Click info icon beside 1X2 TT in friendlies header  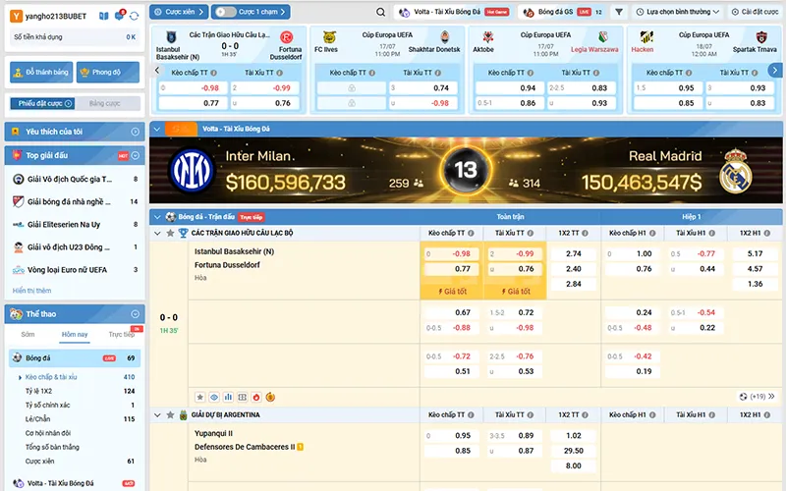coord(585,233)
